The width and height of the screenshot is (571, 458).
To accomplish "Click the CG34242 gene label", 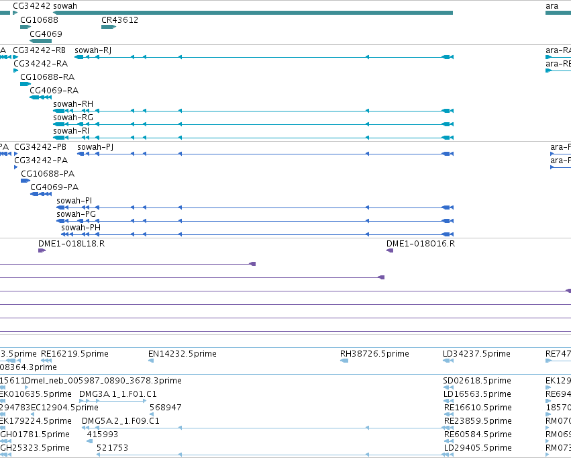I will pyautogui.click(x=31, y=6).
